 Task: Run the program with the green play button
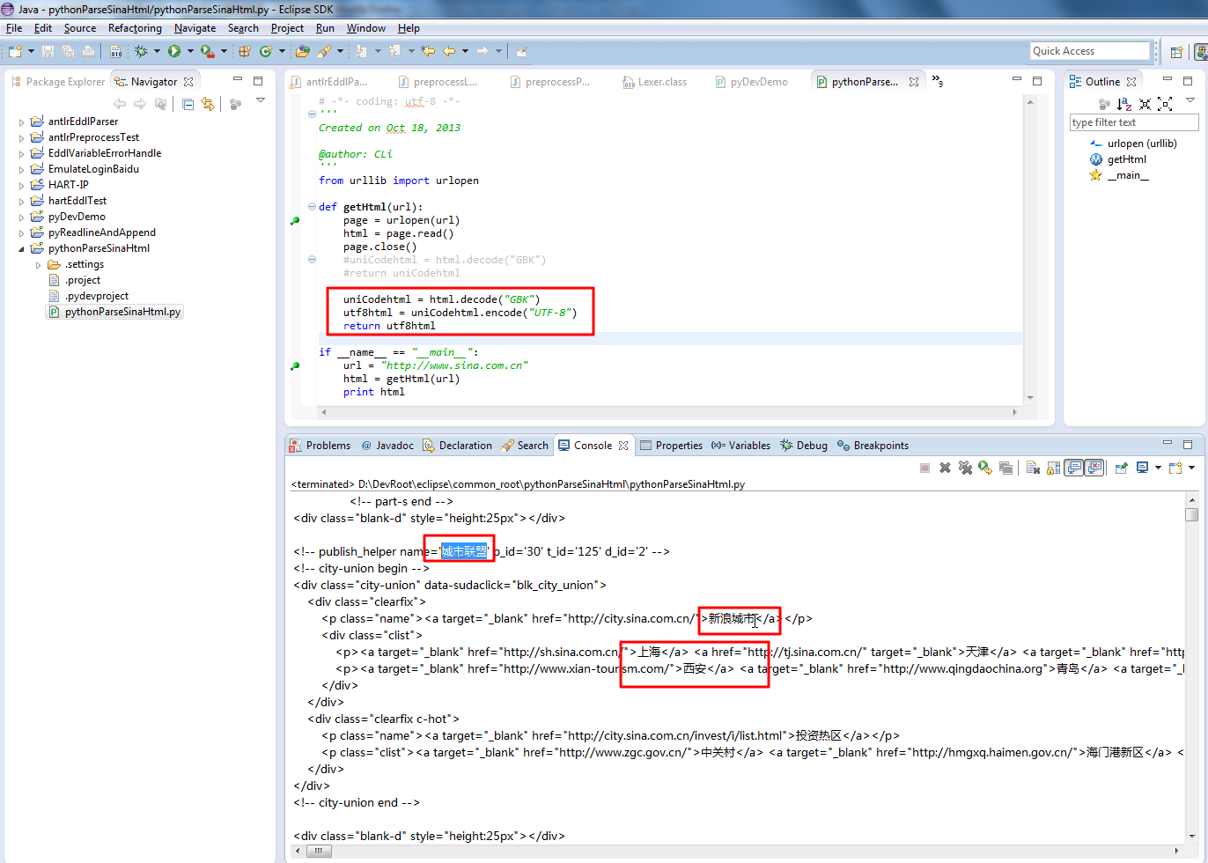(x=174, y=51)
